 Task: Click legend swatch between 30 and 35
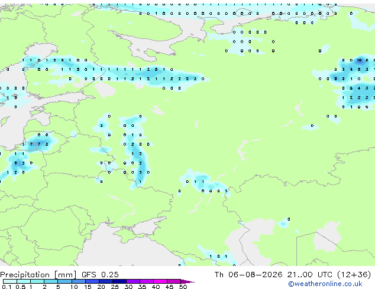(133, 281)
